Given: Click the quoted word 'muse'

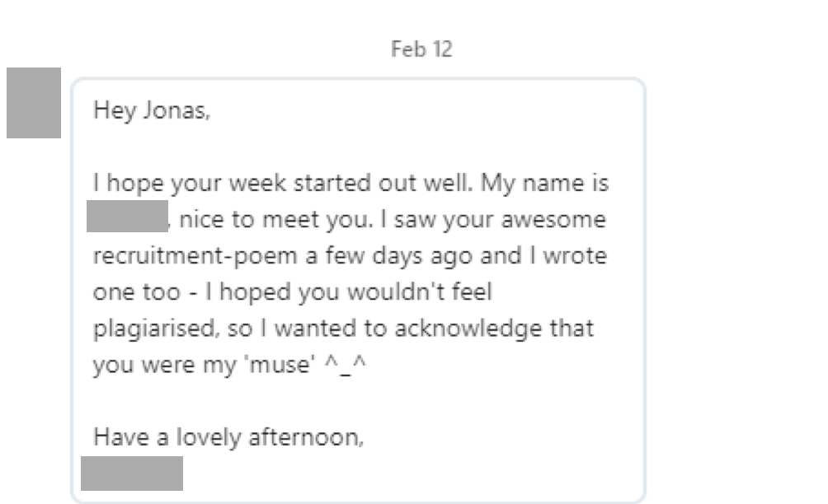Looking at the screenshot, I should [x=282, y=365].
